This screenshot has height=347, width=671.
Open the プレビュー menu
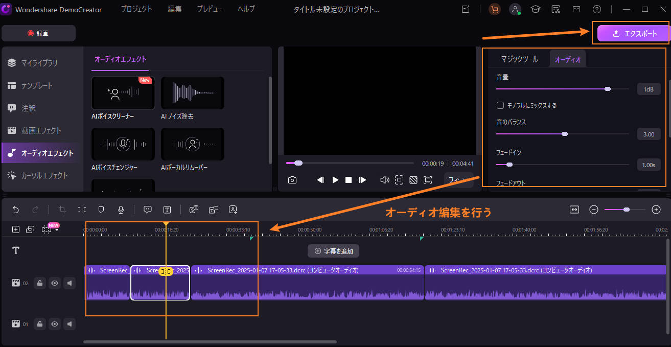(x=210, y=9)
